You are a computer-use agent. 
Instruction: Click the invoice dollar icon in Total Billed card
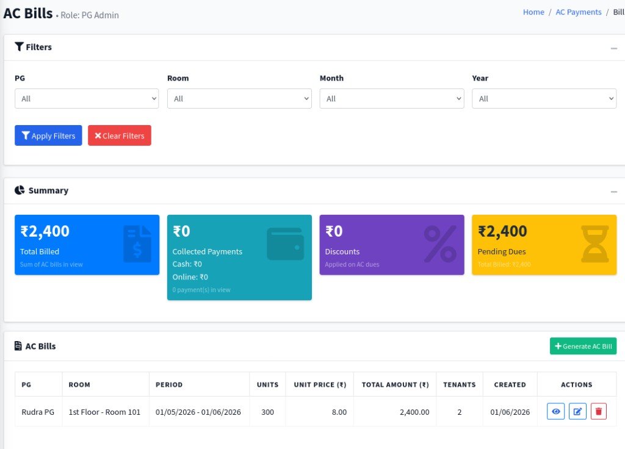pyautogui.click(x=137, y=244)
